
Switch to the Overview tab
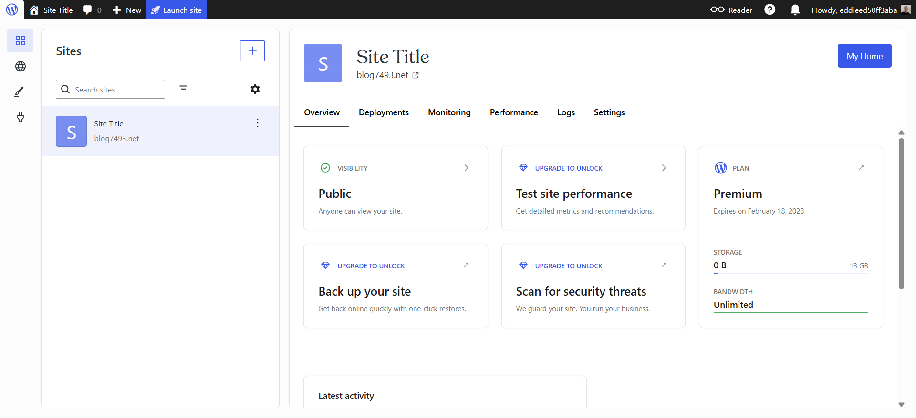coord(322,112)
